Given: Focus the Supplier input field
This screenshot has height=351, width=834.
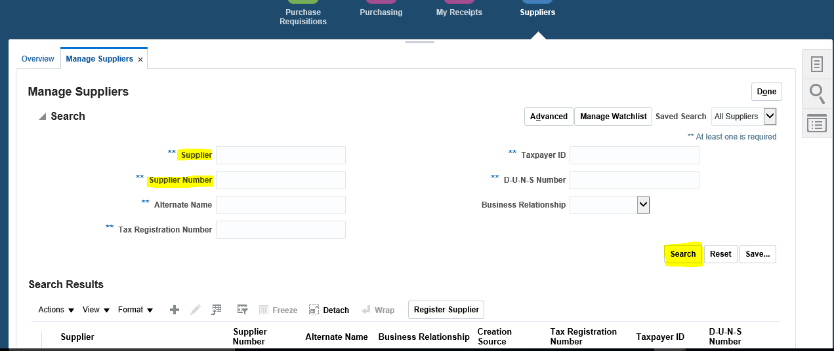Looking at the screenshot, I should point(281,155).
